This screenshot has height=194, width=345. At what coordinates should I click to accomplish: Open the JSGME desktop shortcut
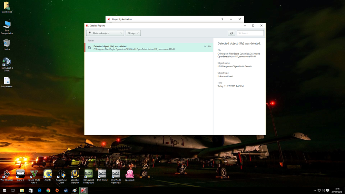point(48,174)
